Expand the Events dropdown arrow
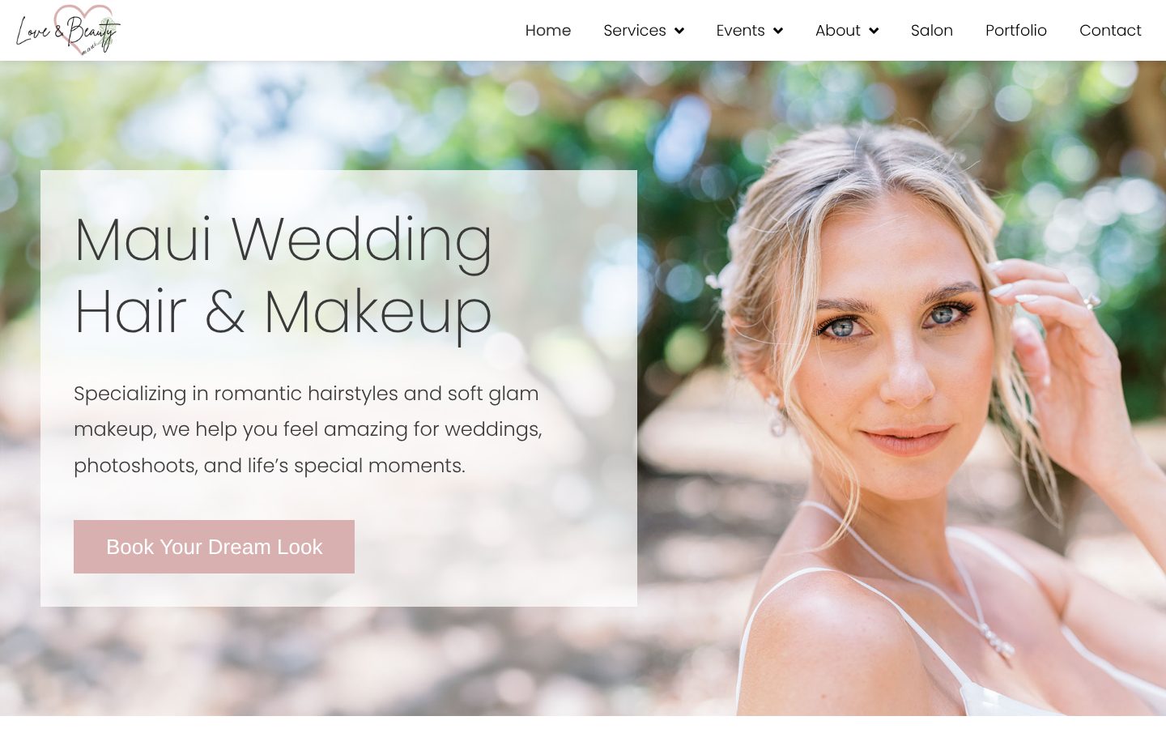 point(778,31)
